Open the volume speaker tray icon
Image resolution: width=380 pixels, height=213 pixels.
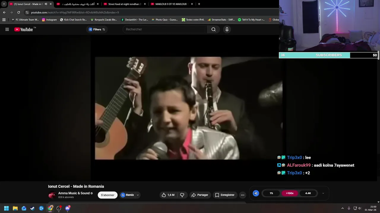coord(360,208)
